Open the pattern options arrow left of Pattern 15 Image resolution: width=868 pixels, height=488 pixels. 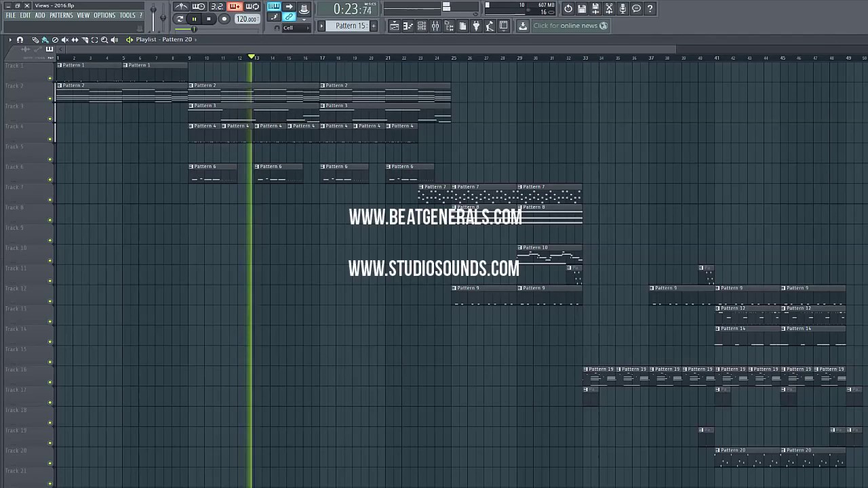click(x=321, y=26)
